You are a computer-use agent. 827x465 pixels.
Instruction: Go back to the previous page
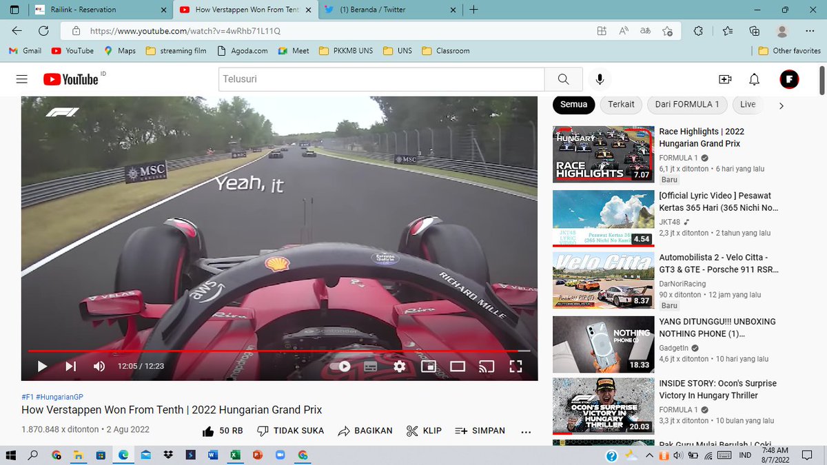tap(17, 31)
